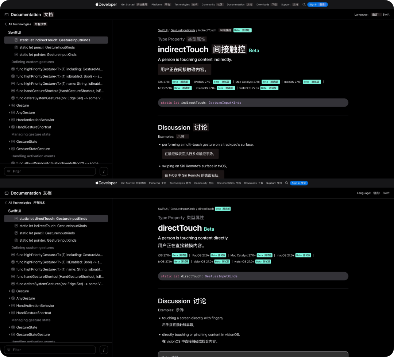Viewport: 394px width, 357px height.
Task: Follow the GestureInputKinds breadcrumb on the directTouch page
Action: point(183,209)
